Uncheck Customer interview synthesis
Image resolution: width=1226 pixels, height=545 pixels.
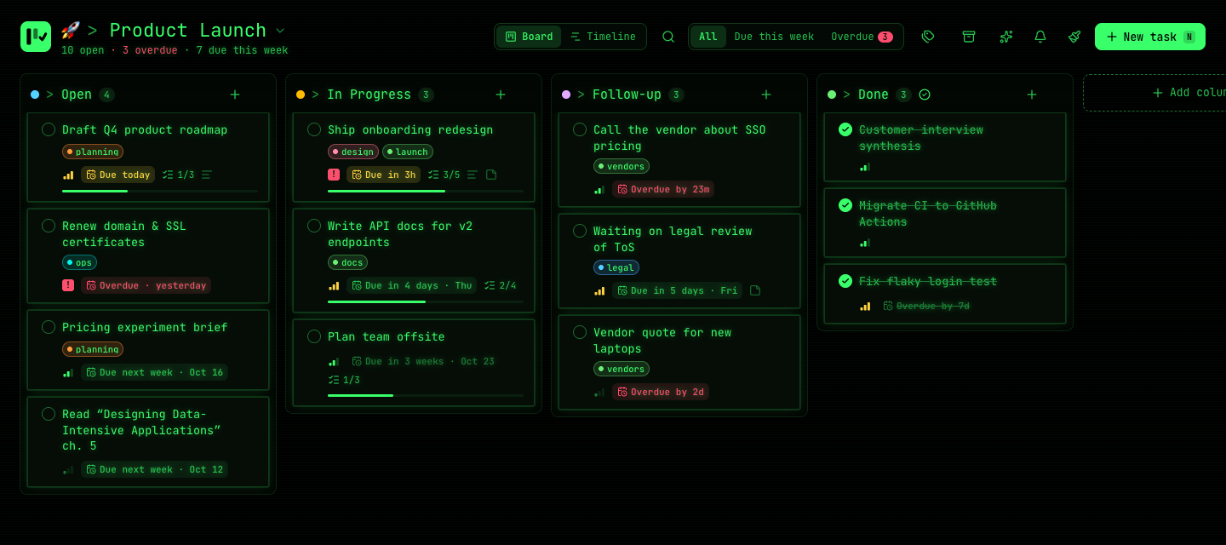(845, 129)
